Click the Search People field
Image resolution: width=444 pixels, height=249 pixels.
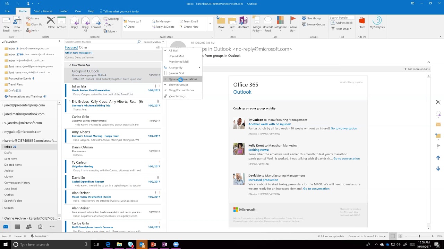342,18
